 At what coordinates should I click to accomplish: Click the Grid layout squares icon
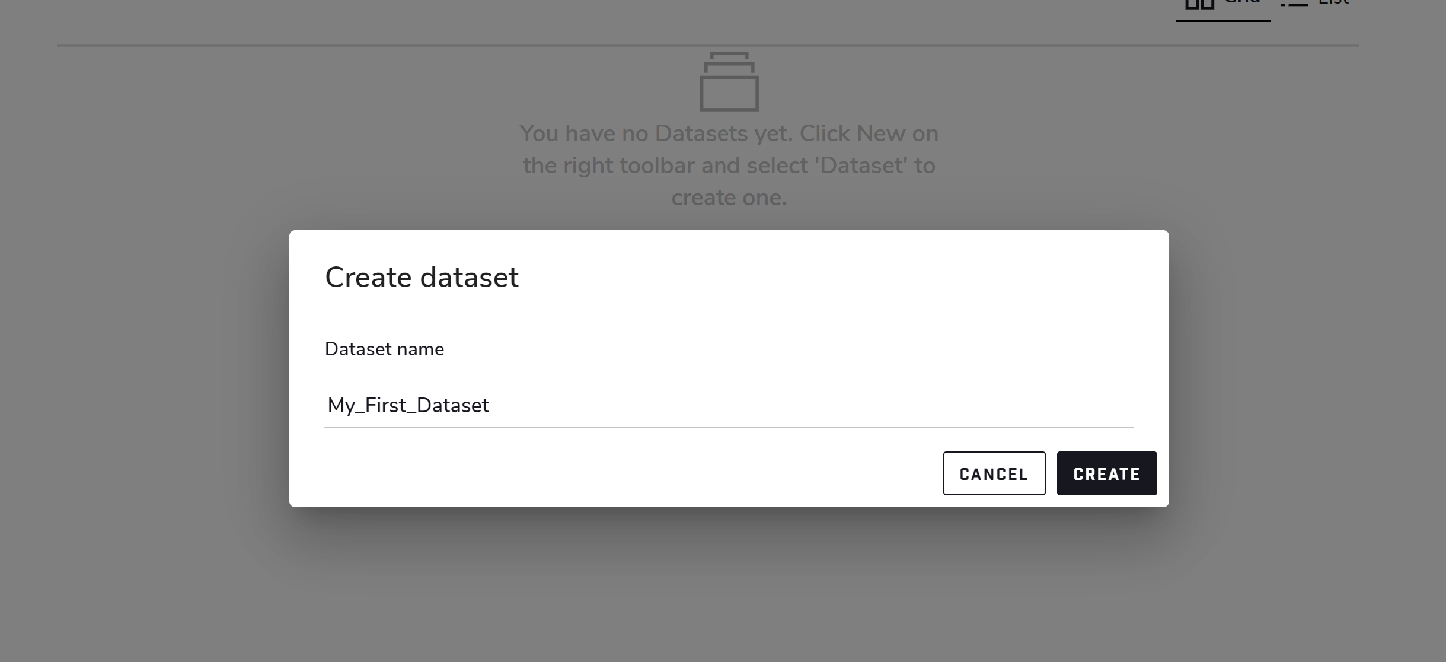click(1199, 5)
